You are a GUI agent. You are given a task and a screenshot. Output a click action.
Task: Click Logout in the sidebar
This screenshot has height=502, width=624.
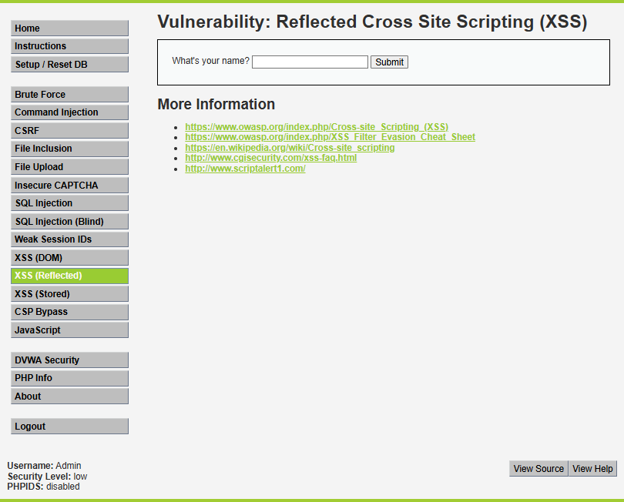tap(69, 427)
